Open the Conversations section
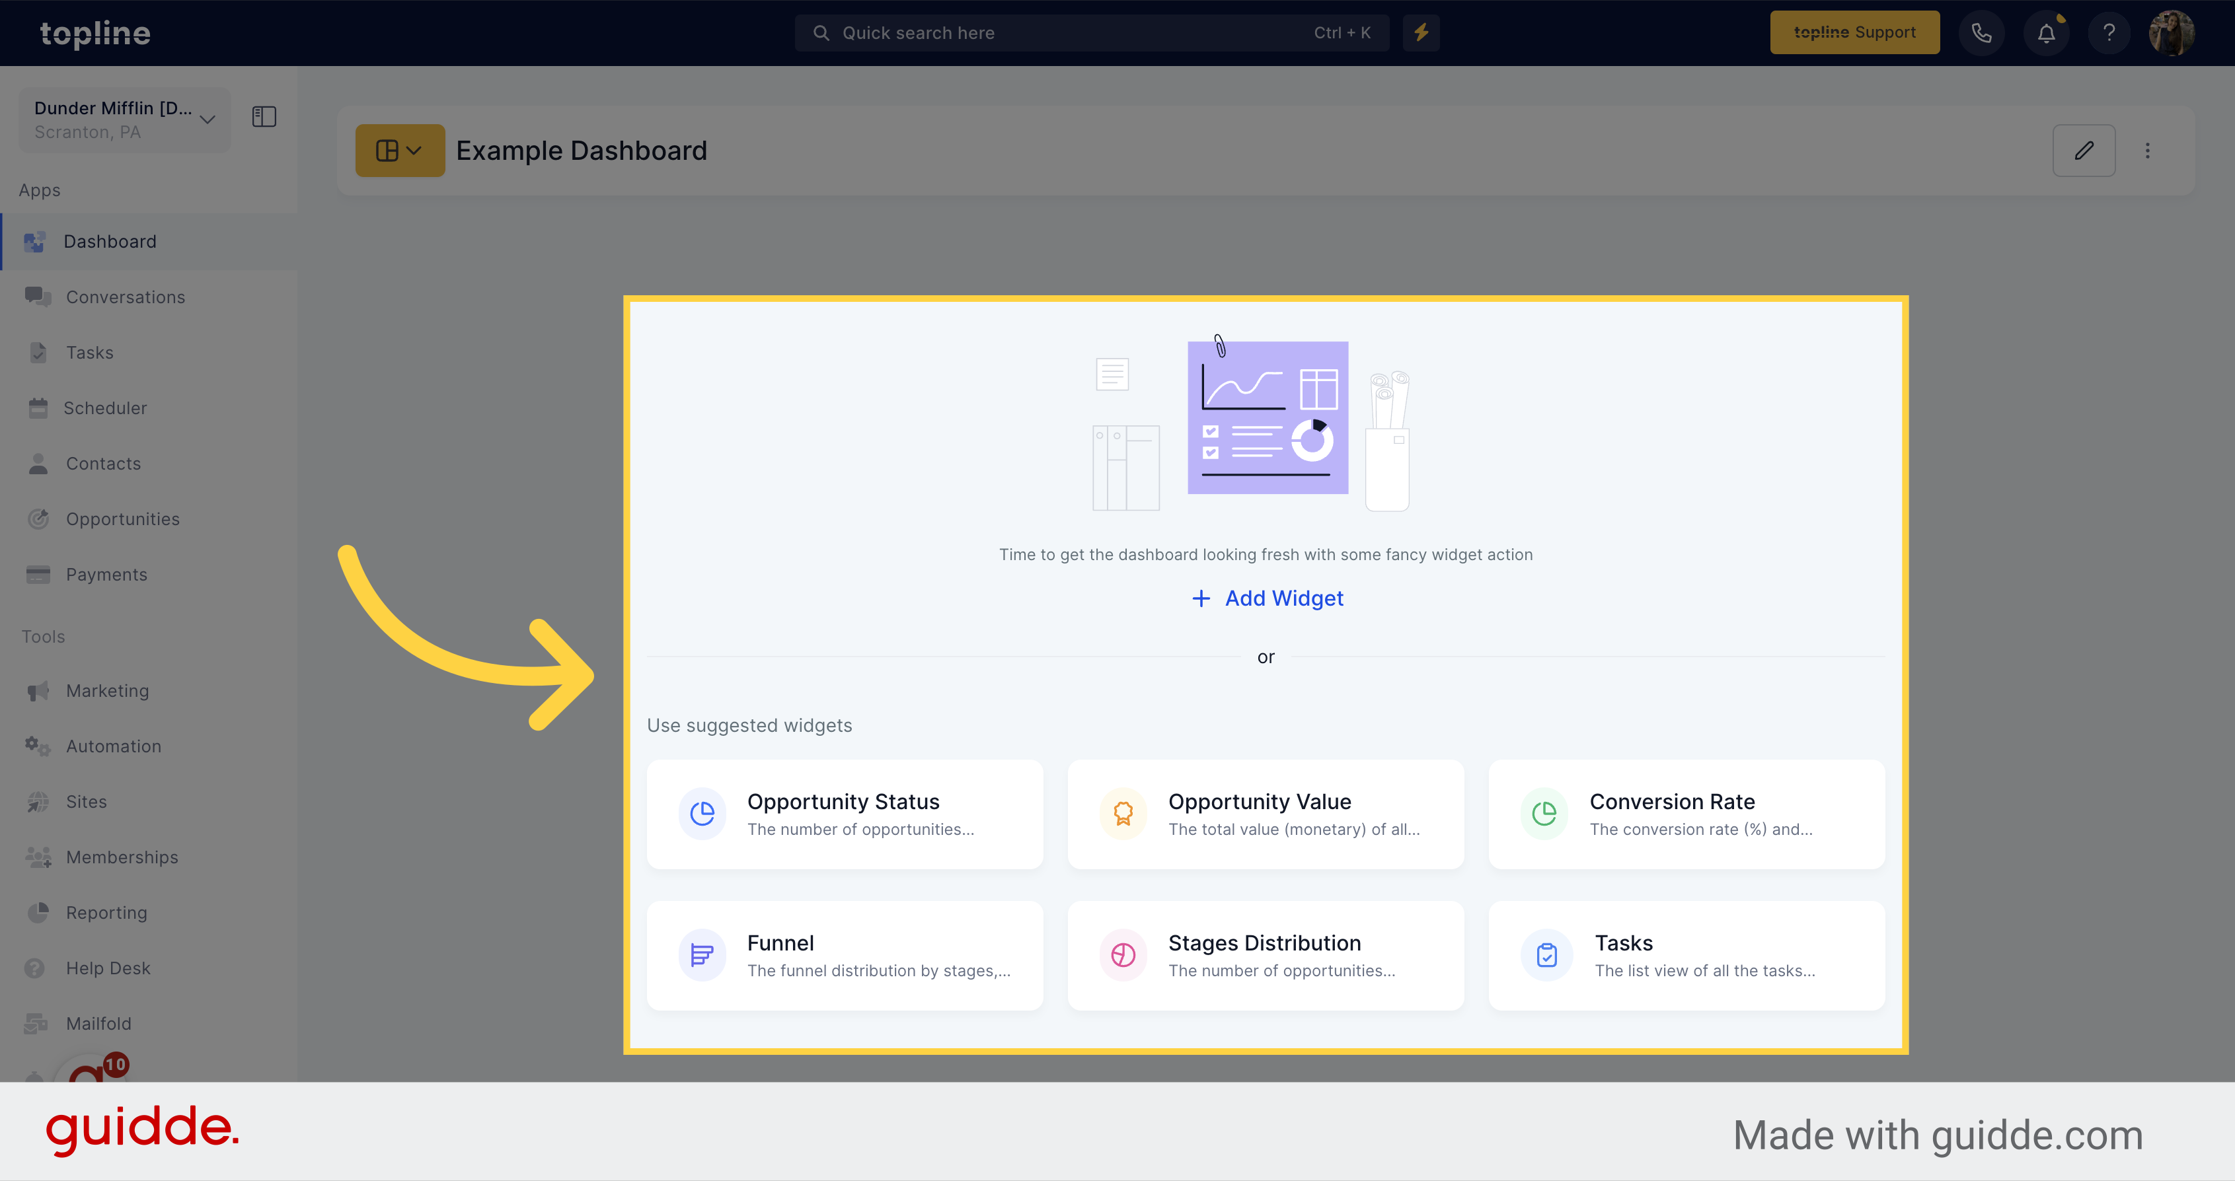This screenshot has height=1181, width=2235. [x=126, y=296]
